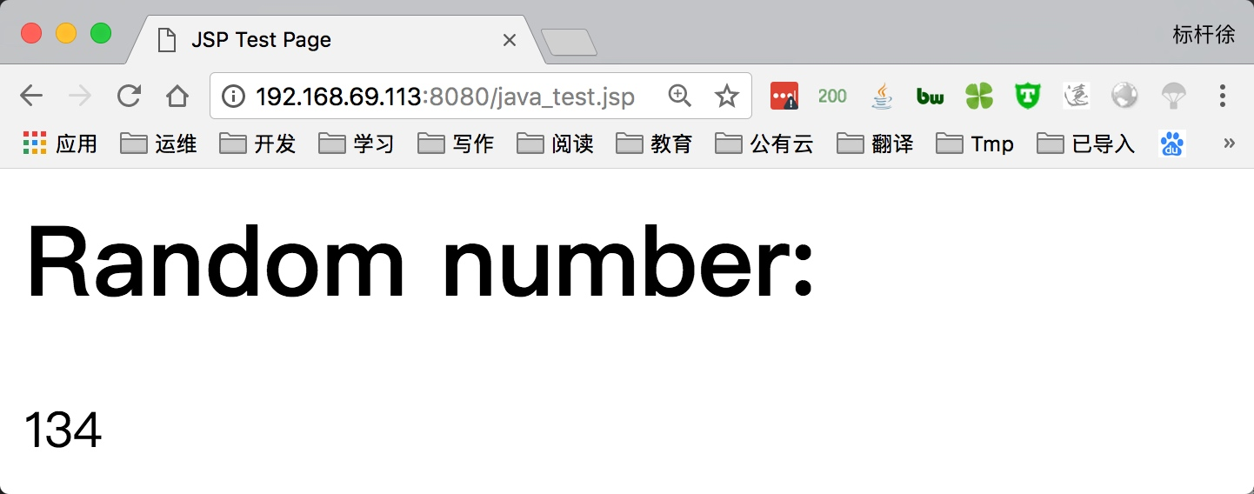This screenshot has height=494, width=1254.
Task: Open the 应用 apps shortcut
Action: click(59, 144)
